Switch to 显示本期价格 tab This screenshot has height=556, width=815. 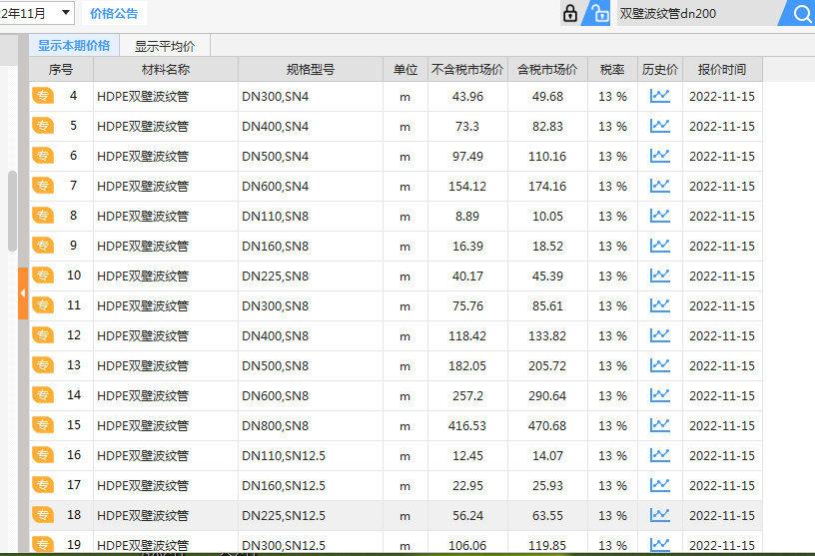[74, 46]
